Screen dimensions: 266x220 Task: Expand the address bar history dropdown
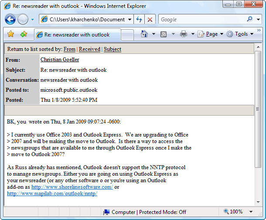pyautogui.click(x=130, y=20)
